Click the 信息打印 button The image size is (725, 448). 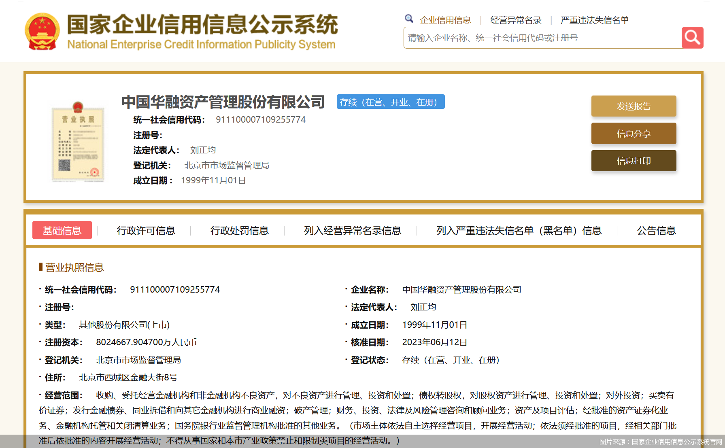634,161
